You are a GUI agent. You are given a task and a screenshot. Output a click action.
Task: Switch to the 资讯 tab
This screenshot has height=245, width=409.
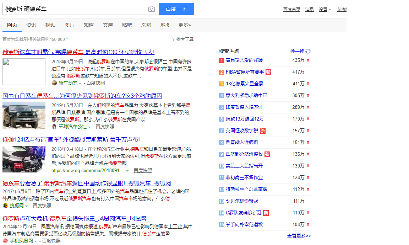pos(31,25)
